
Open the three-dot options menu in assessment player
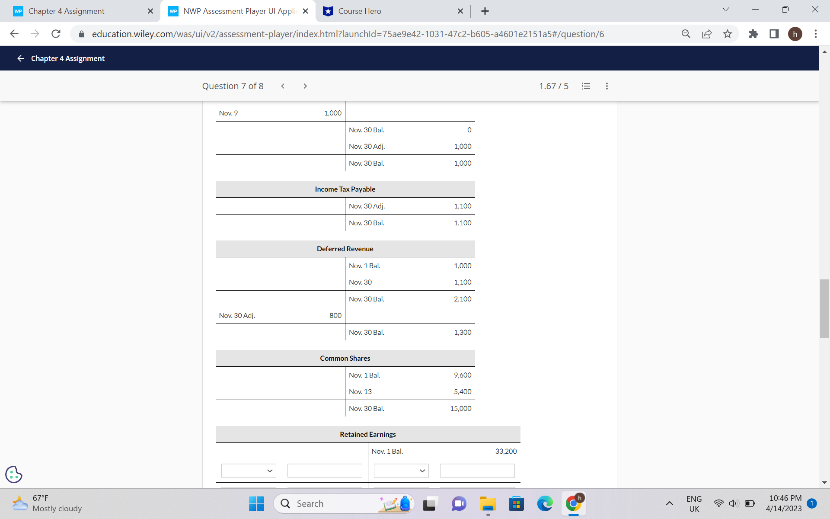pos(607,86)
